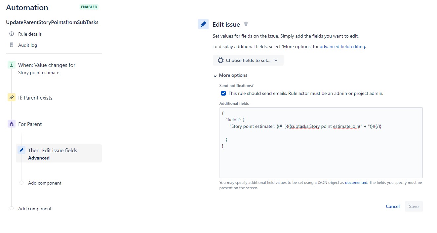Open the Choose fields to set dropdown
This screenshot has height=233, width=437.
point(248,60)
